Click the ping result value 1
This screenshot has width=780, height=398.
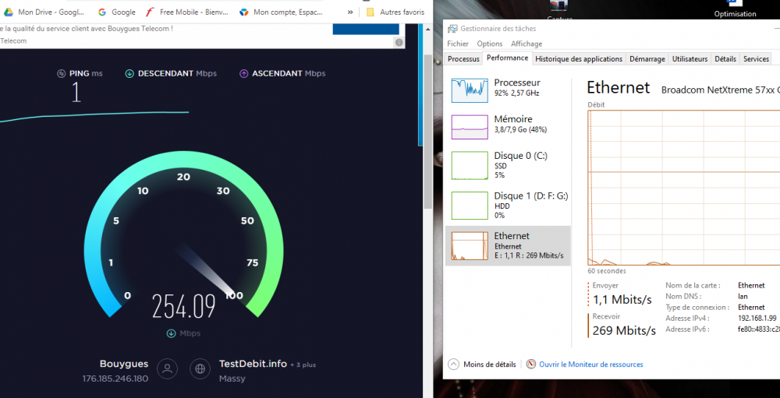[76, 93]
